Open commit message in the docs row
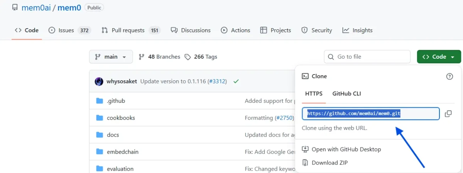This screenshot has width=463, height=173. click(270, 135)
